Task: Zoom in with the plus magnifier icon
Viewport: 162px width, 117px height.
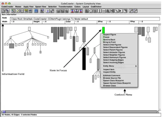Action: click(67, 11)
